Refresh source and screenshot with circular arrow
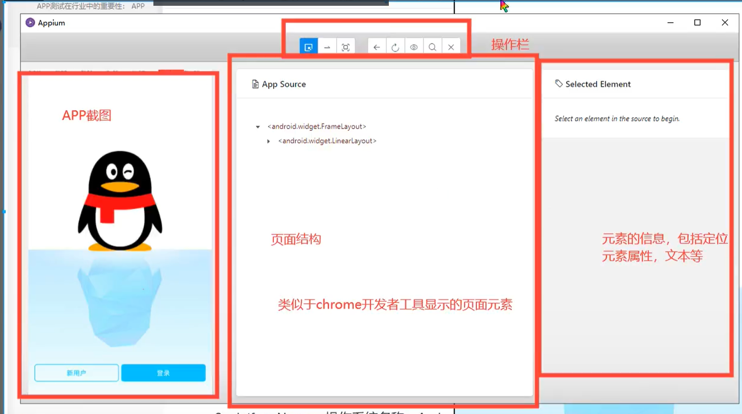Viewport: 742px width, 414px height. [x=395, y=47]
